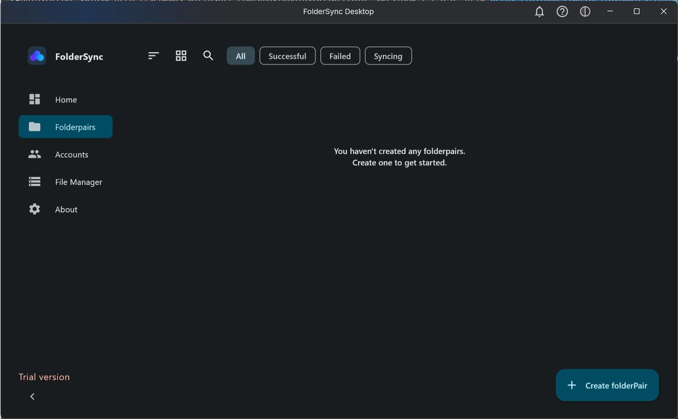
Task: Minimize the FolderSync Desktop window
Action: [610, 12]
